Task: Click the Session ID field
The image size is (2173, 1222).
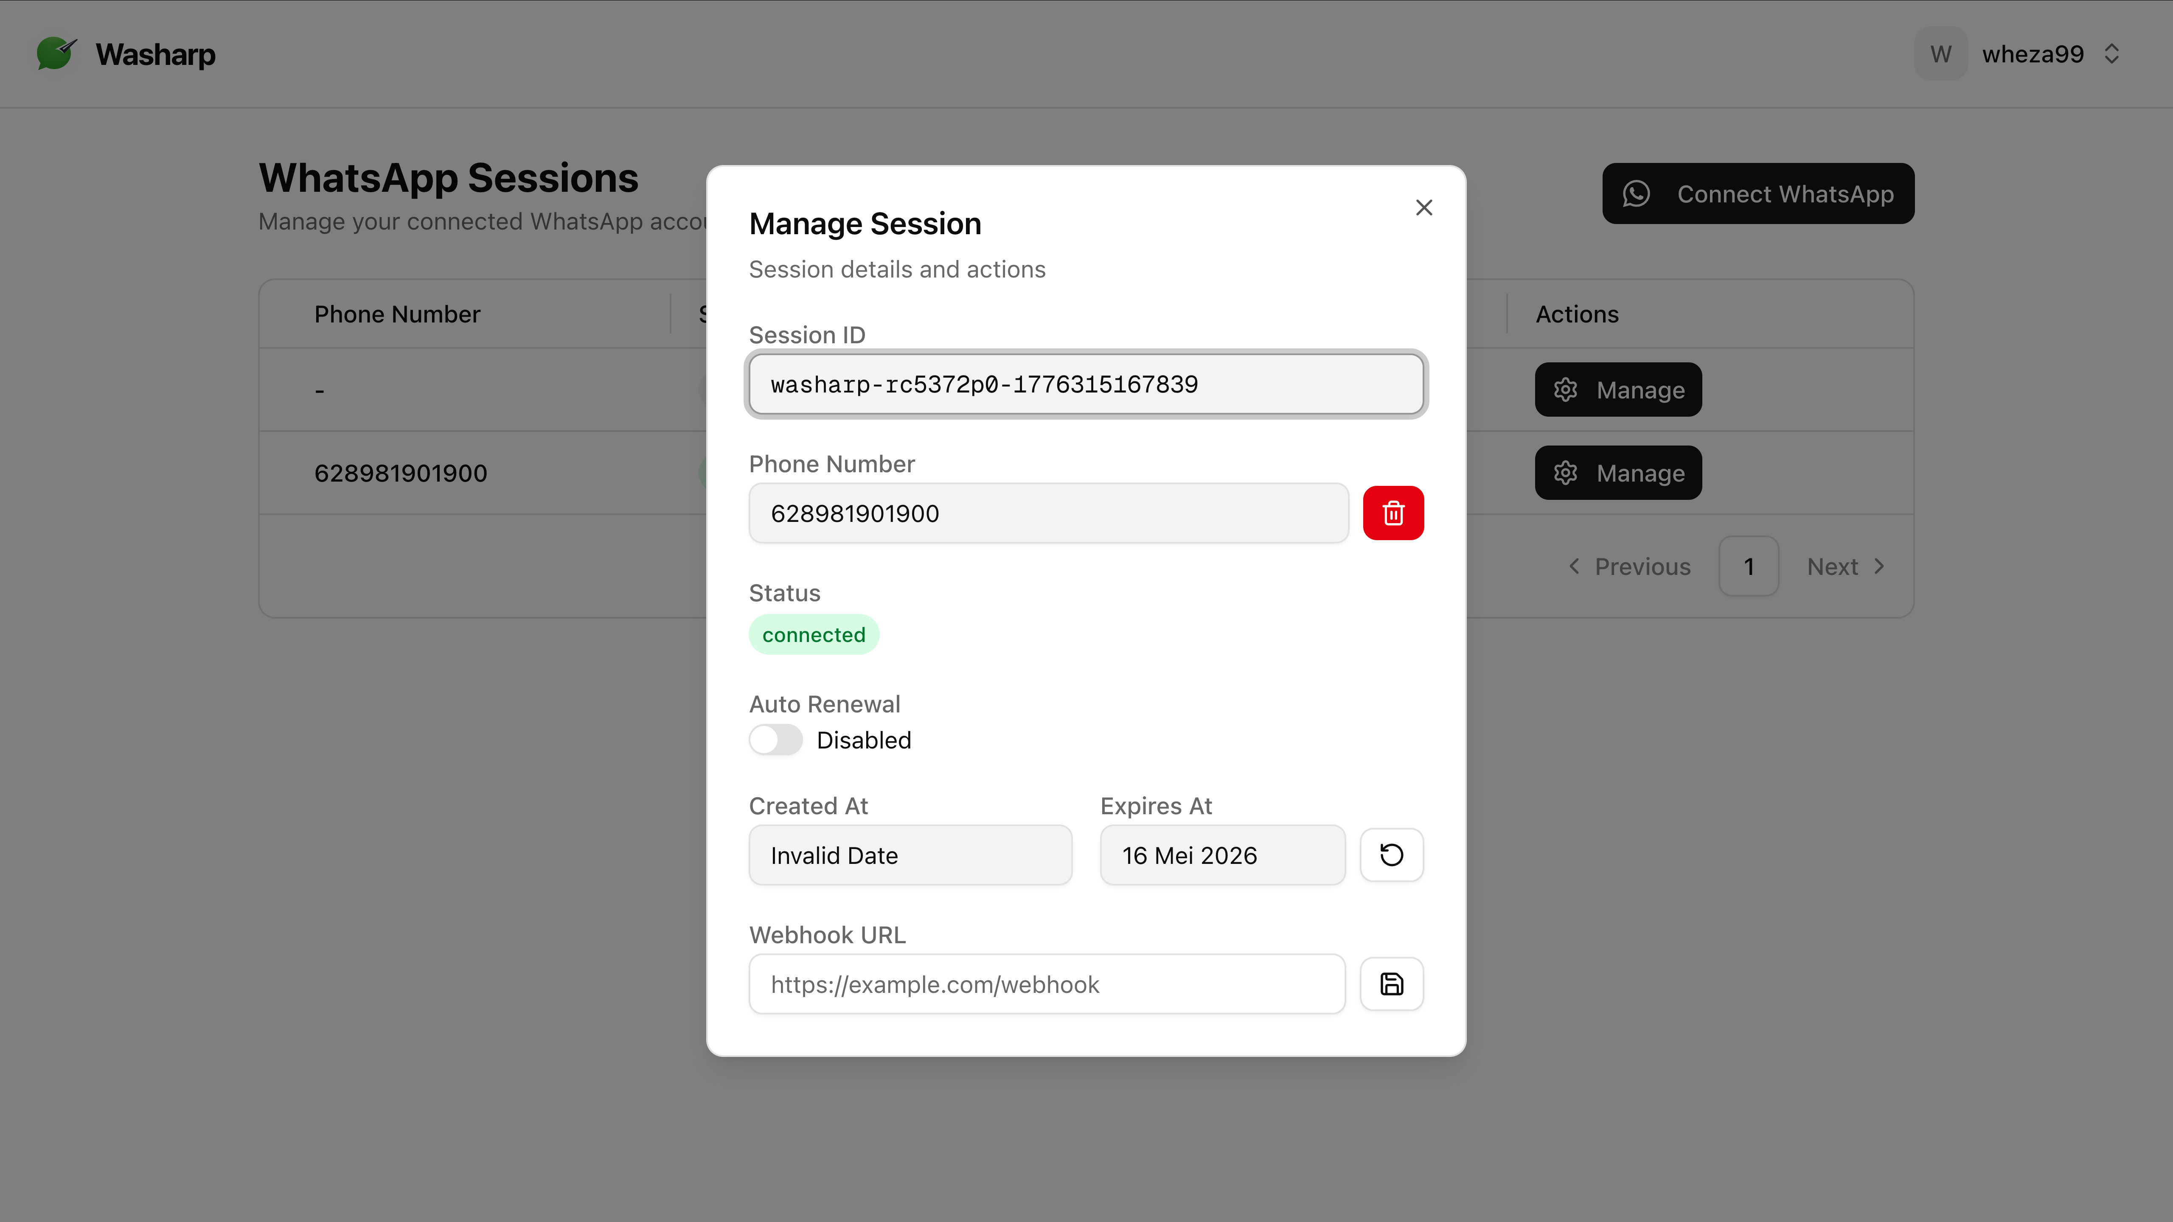Action: (1086, 384)
